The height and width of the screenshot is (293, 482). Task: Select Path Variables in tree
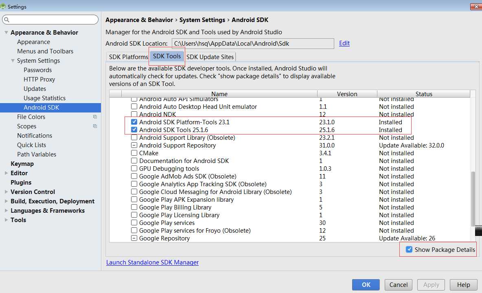click(x=37, y=154)
